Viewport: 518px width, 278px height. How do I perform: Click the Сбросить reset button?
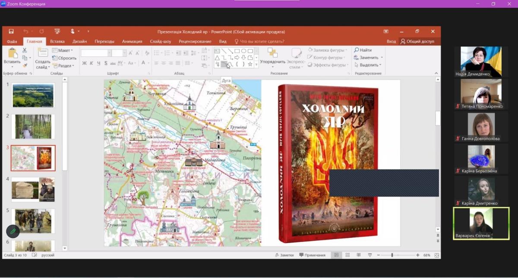(64, 58)
